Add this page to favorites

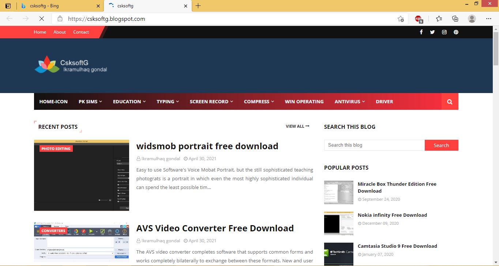401,19
